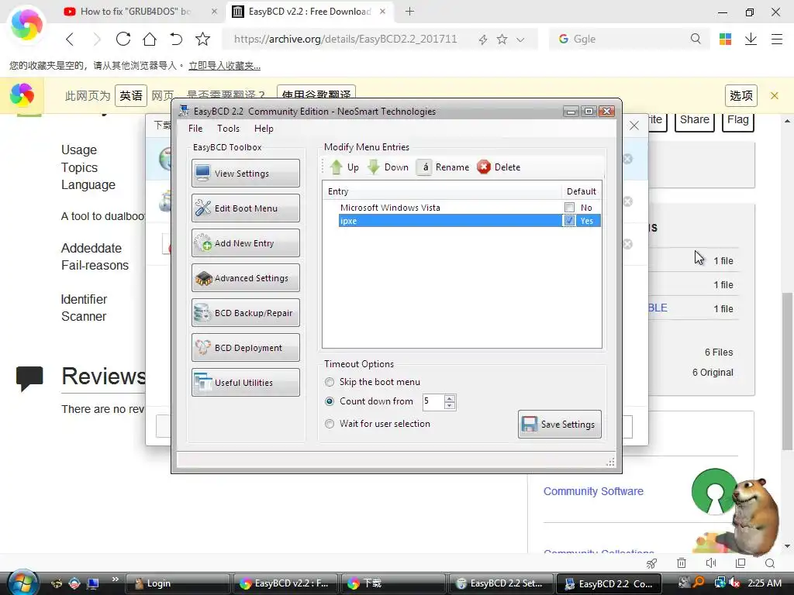Go back in the browser
The width and height of the screenshot is (794, 595).
tap(71, 39)
